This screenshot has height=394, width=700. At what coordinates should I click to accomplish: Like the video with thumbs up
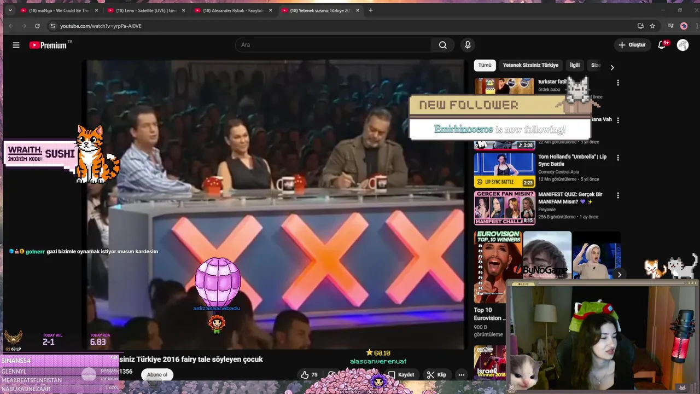309,375
